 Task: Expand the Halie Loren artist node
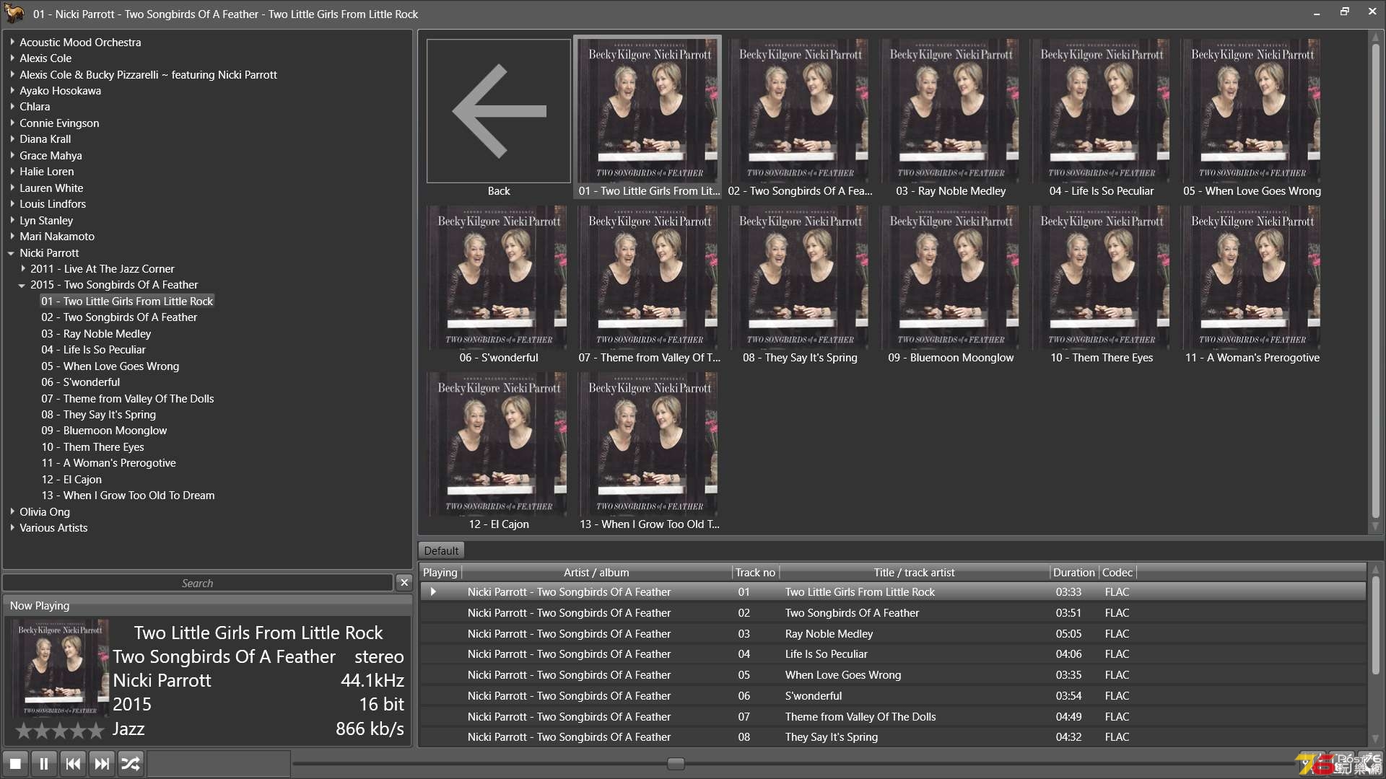coord(12,171)
